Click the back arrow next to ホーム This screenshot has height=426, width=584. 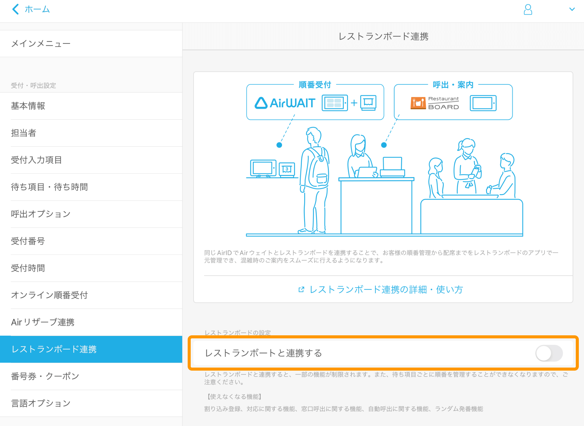coord(16,9)
